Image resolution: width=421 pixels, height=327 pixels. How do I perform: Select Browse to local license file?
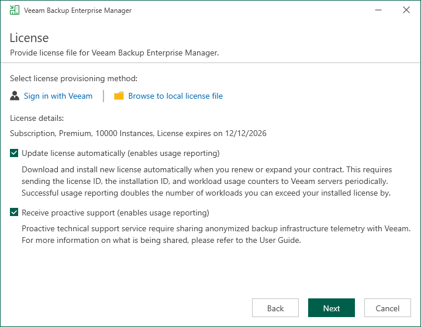[x=175, y=96]
